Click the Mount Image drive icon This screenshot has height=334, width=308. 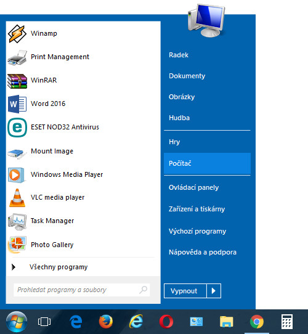[17, 153]
